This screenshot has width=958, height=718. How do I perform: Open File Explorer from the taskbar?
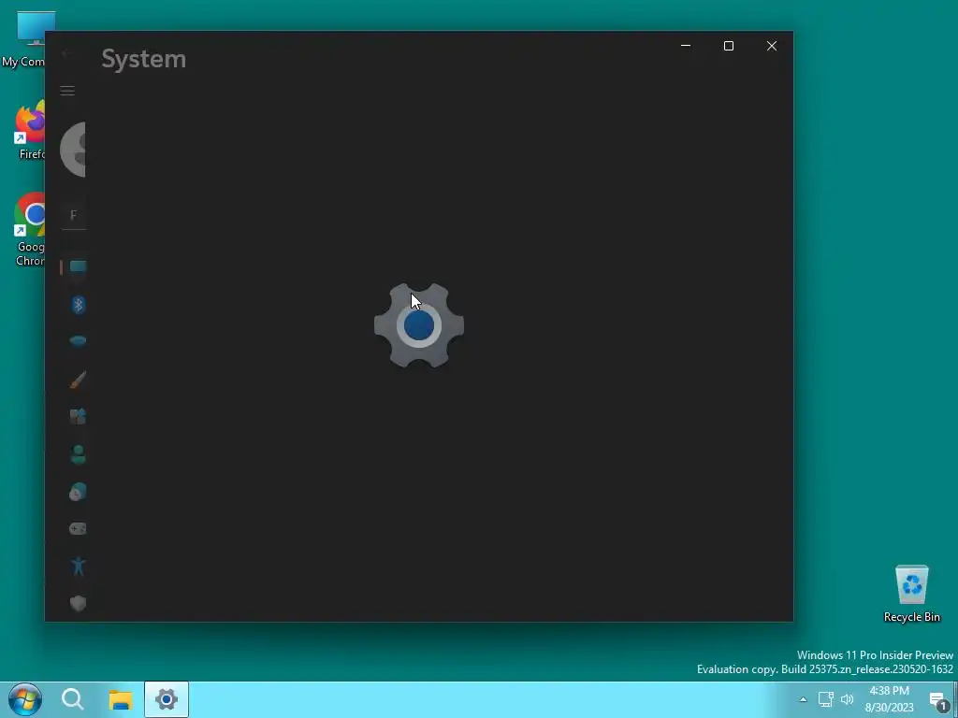pos(121,699)
